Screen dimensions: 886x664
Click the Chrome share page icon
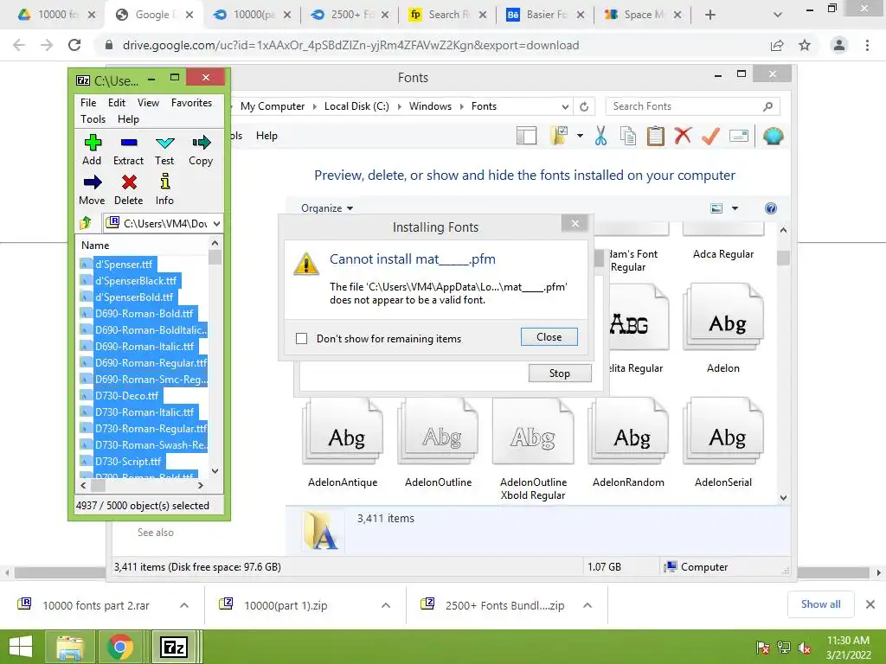(x=777, y=45)
